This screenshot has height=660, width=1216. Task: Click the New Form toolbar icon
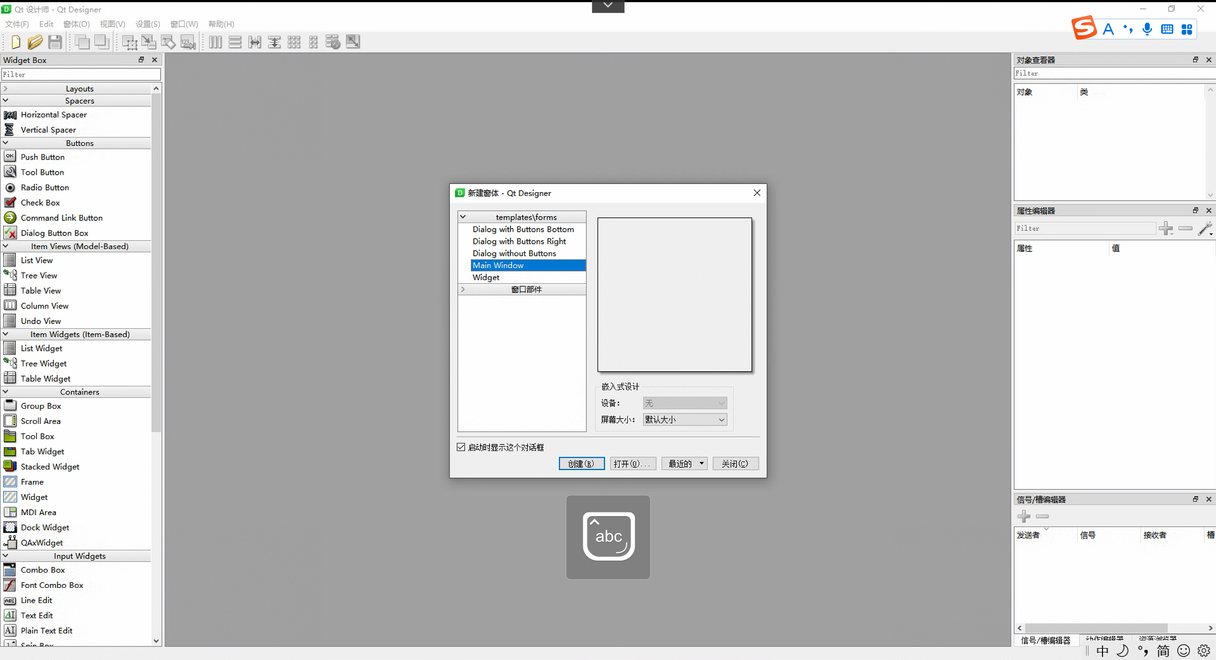coord(15,42)
